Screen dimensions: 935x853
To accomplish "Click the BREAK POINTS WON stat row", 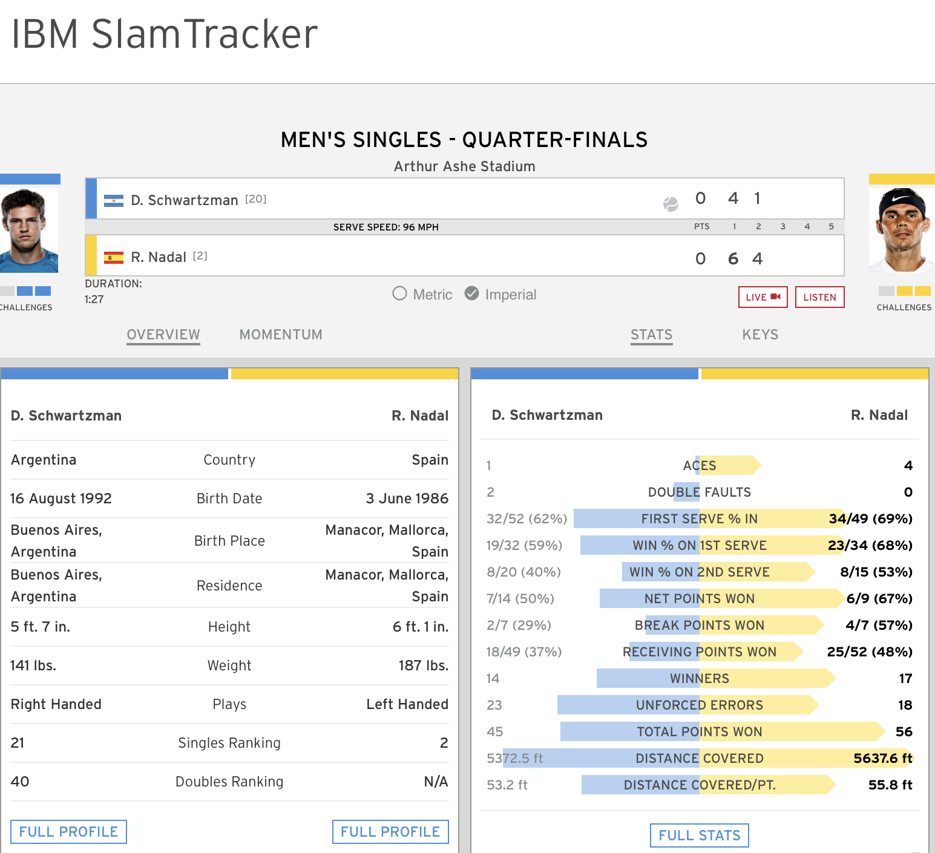I will (700, 625).
